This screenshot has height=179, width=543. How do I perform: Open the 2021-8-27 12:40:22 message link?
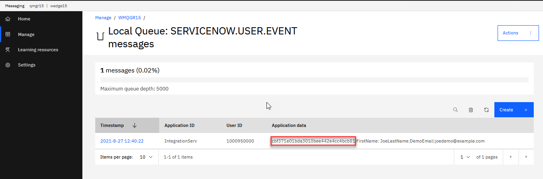(122, 141)
